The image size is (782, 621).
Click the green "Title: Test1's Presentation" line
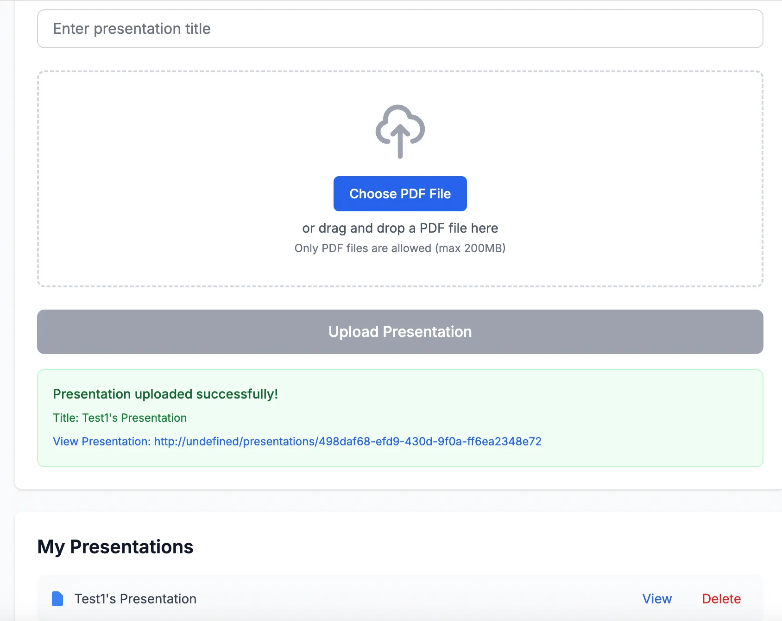[120, 418]
